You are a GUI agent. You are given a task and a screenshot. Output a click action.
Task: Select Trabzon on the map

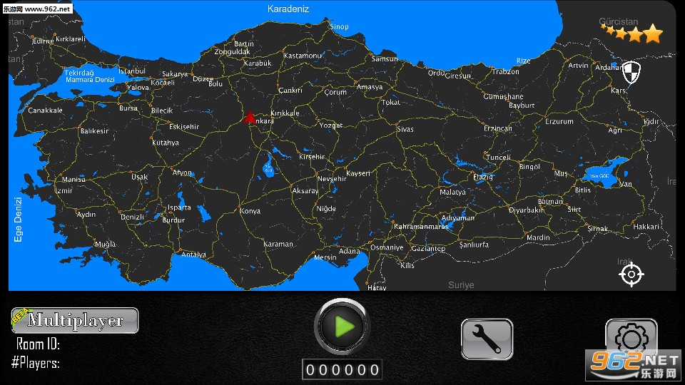tap(506, 71)
